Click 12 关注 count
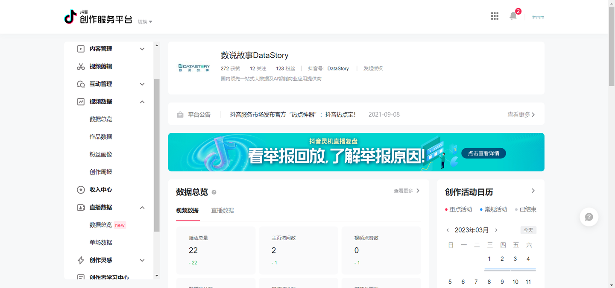 [x=258, y=68]
